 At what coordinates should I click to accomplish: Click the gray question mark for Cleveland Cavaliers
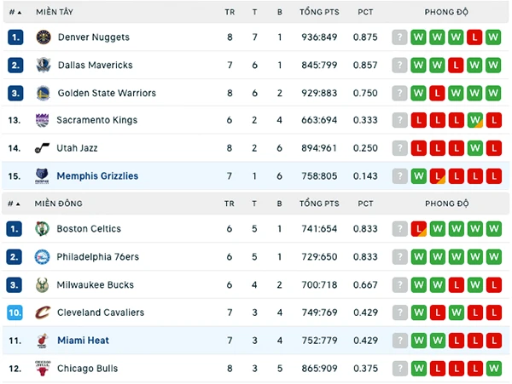pyautogui.click(x=399, y=312)
